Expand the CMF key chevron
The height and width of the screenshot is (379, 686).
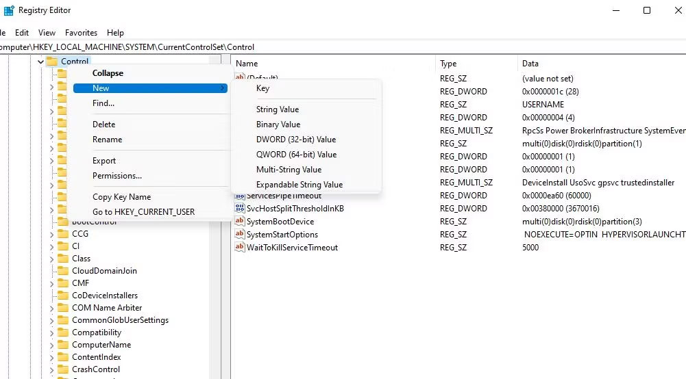[51, 283]
